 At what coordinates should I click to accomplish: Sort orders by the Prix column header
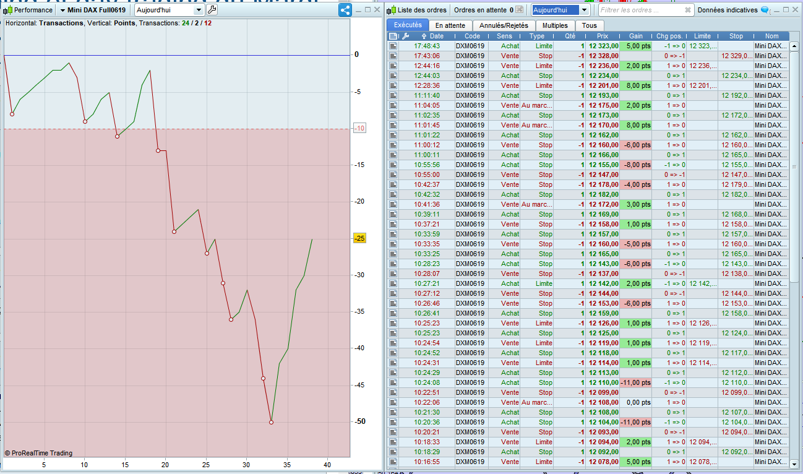pos(603,36)
